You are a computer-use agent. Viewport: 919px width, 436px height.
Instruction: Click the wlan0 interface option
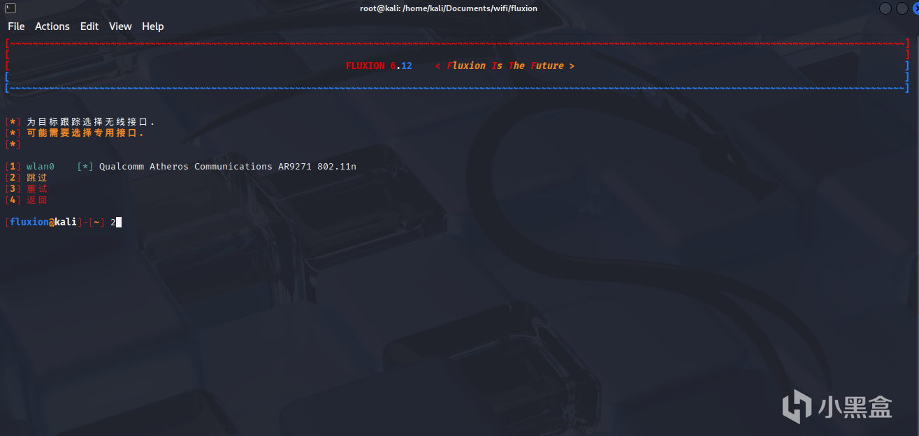click(41, 167)
